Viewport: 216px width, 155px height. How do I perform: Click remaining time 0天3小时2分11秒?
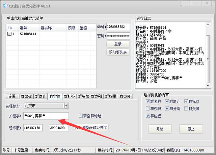(67, 150)
